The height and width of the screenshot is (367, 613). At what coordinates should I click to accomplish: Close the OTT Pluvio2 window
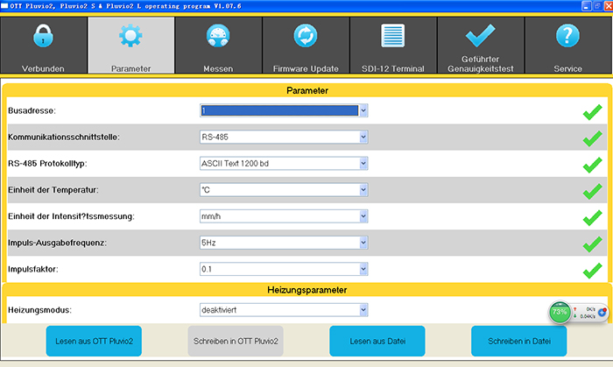tap(609, 6)
